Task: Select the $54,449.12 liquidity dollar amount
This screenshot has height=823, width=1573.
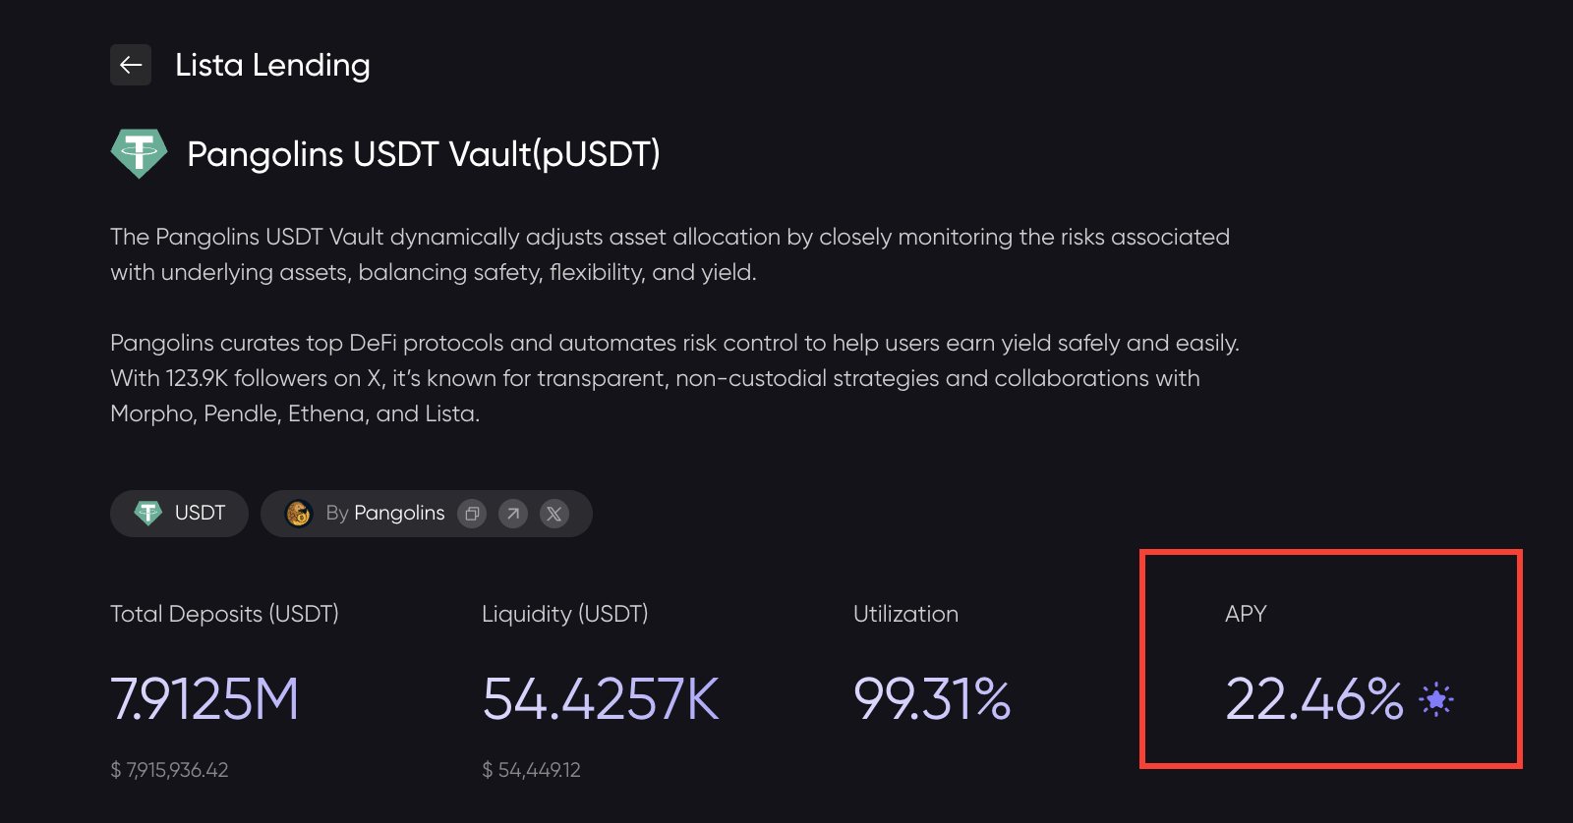Action: coord(531,770)
